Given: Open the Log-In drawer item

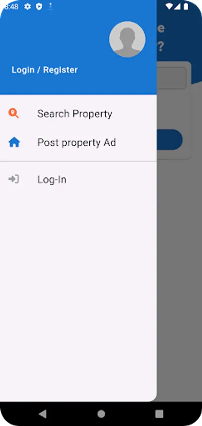Looking at the screenshot, I should 78,179.
